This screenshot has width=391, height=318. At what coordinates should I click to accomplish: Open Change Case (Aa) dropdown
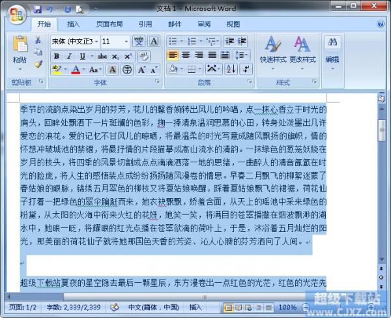(95, 70)
